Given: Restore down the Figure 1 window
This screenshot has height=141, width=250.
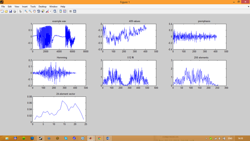Looking at the screenshot, I should [x=238, y=2].
